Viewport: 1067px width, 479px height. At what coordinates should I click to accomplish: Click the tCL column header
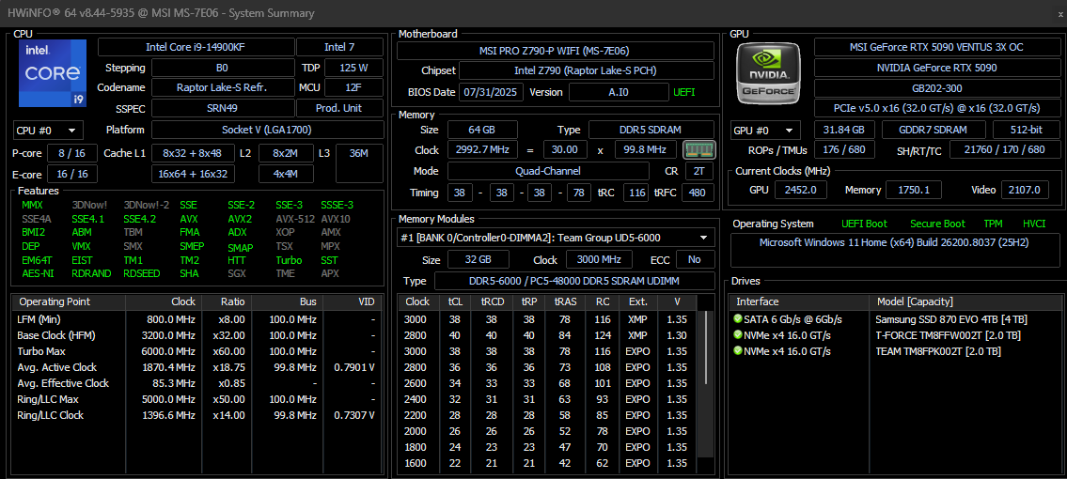[454, 301]
